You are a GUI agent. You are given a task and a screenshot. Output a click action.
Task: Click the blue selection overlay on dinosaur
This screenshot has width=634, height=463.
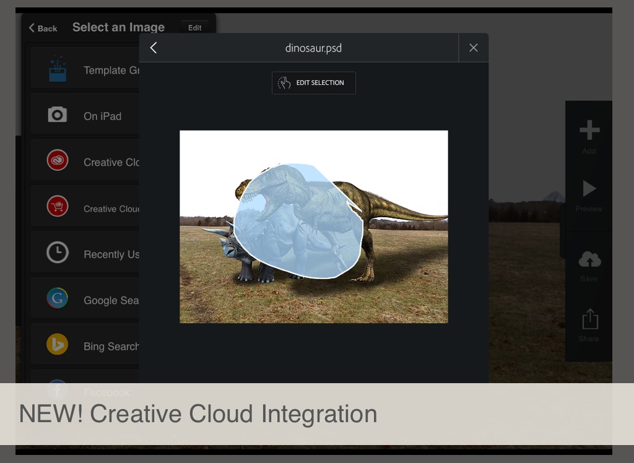(x=297, y=223)
